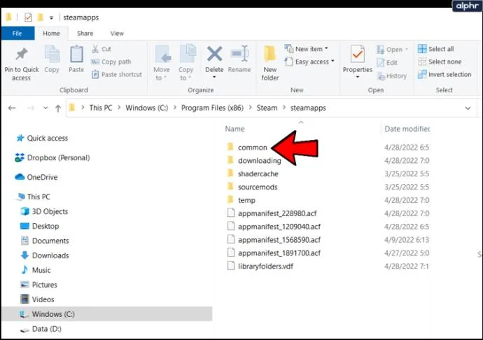Expand the address bar history dropdown
Screen dimensions: 483x340
pyautogui.click(x=468, y=108)
